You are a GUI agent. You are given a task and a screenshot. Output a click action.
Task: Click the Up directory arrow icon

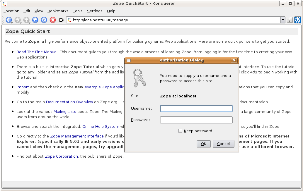(x=26, y=20)
